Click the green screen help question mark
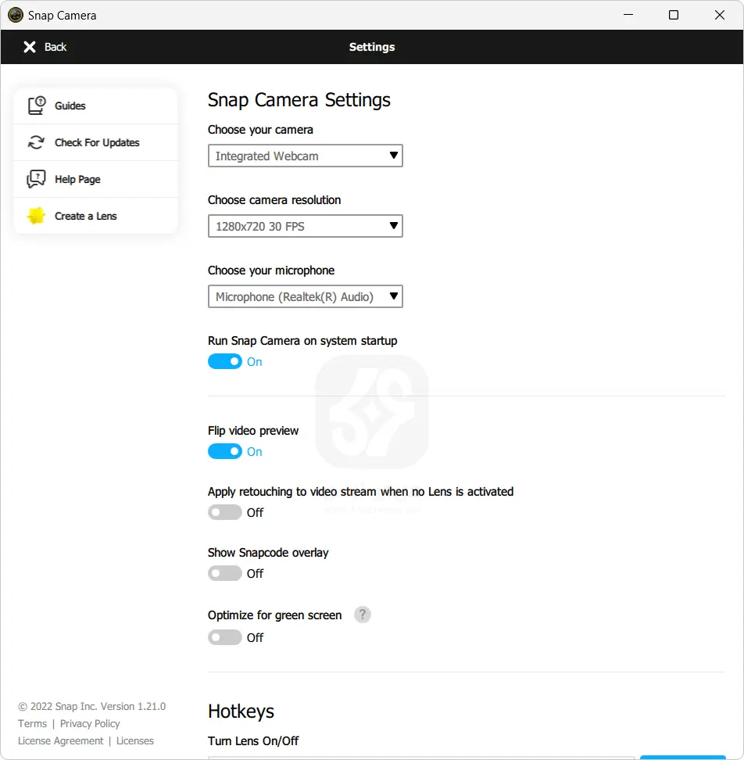This screenshot has width=744, height=760. coord(362,615)
